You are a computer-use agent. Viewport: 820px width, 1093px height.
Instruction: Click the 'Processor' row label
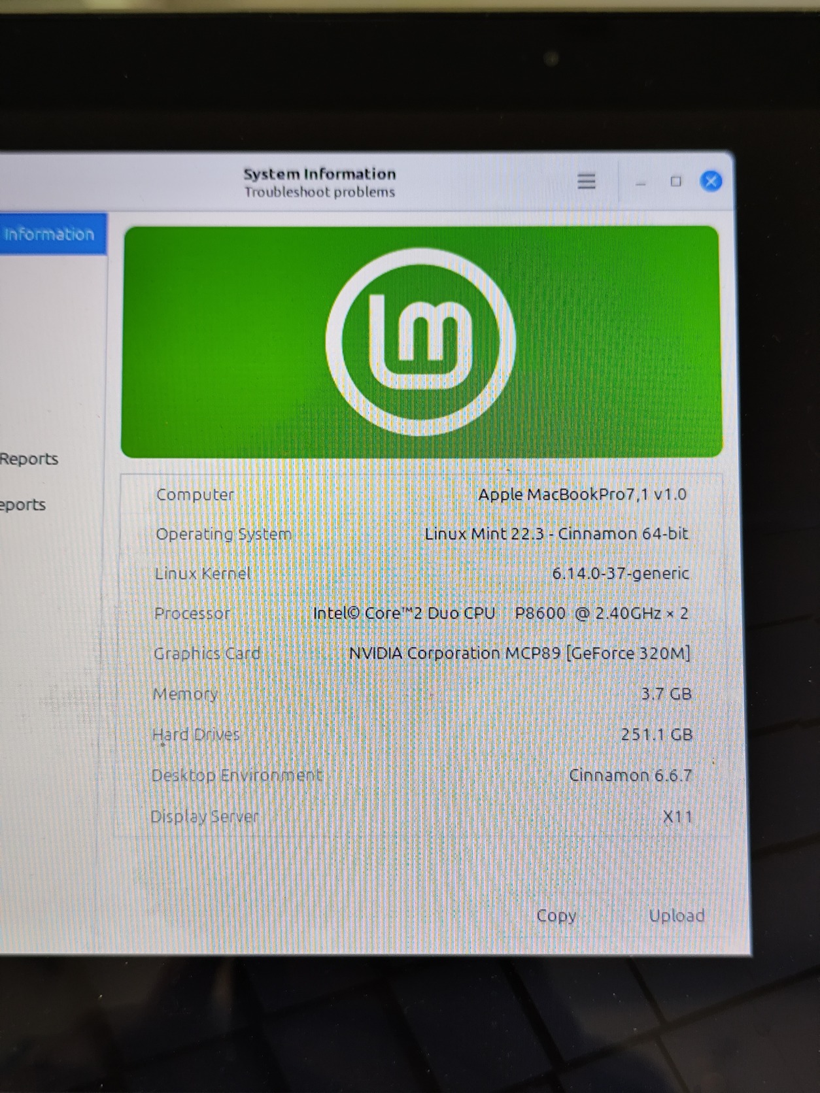(192, 613)
